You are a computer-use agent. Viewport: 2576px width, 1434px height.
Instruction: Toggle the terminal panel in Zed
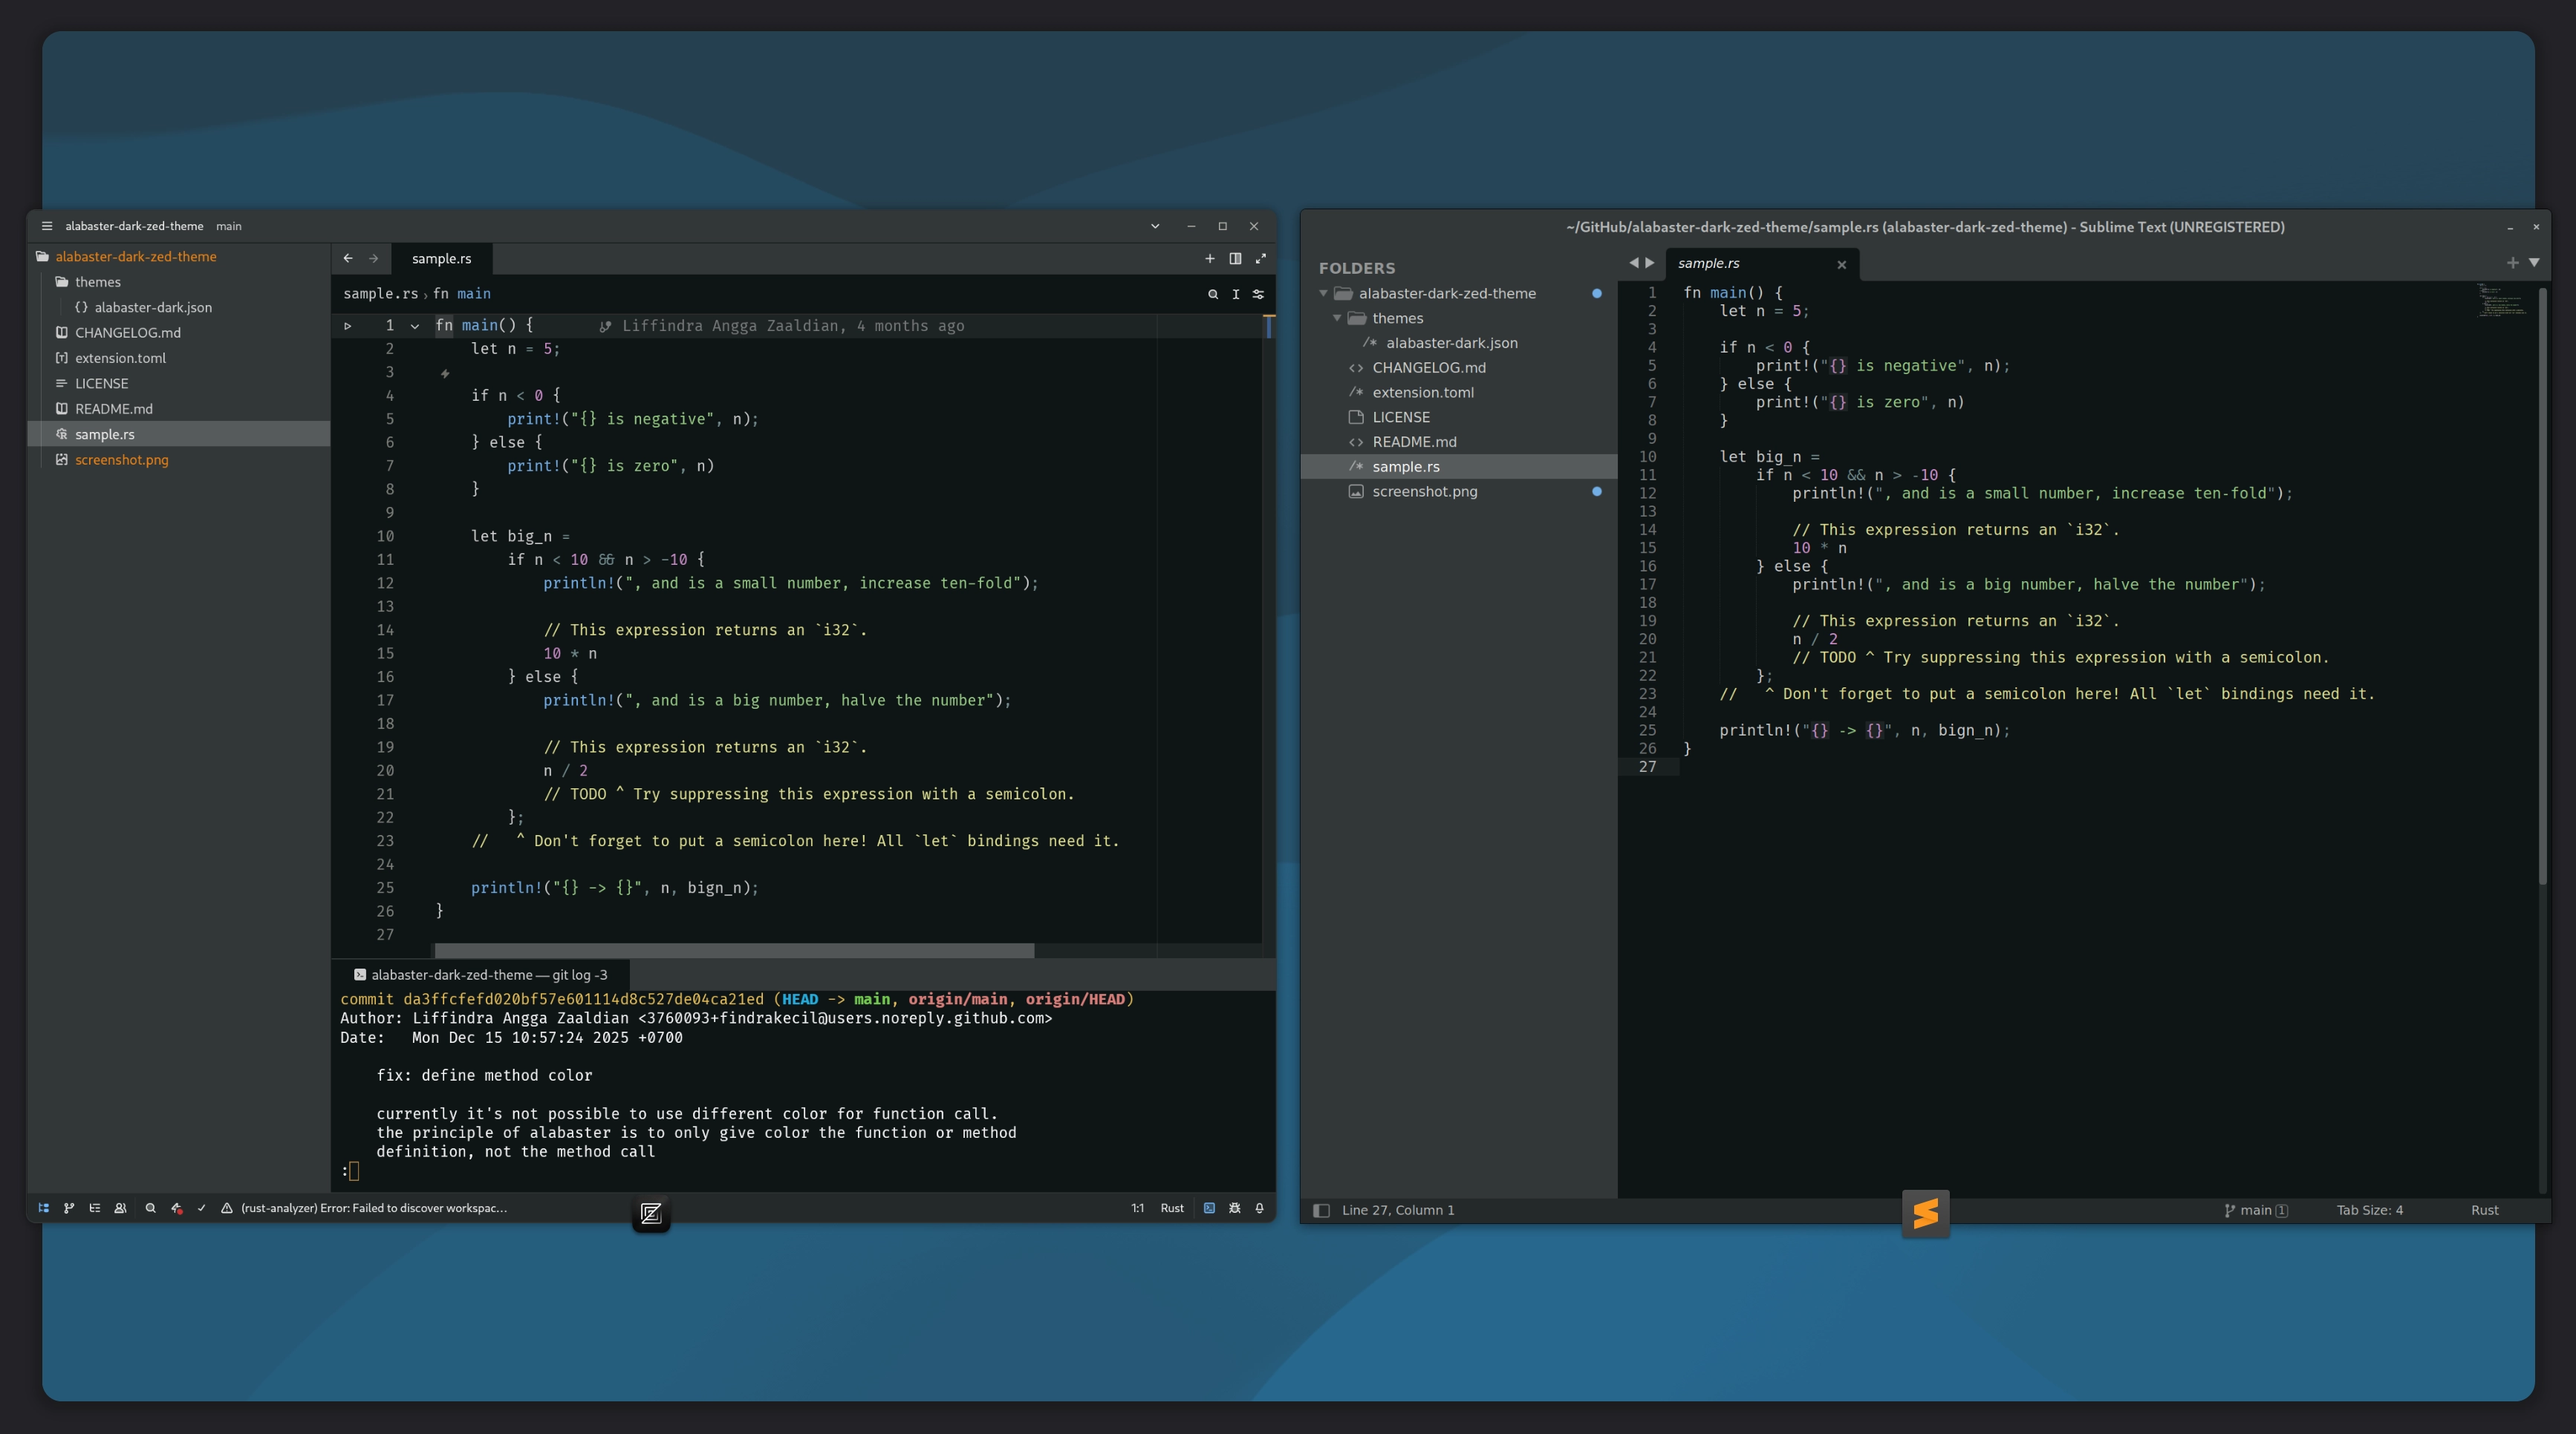[1209, 1208]
